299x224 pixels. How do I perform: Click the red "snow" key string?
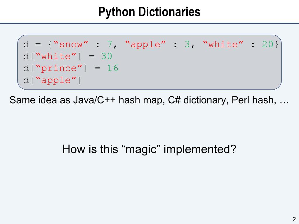click(x=71, y=44)
